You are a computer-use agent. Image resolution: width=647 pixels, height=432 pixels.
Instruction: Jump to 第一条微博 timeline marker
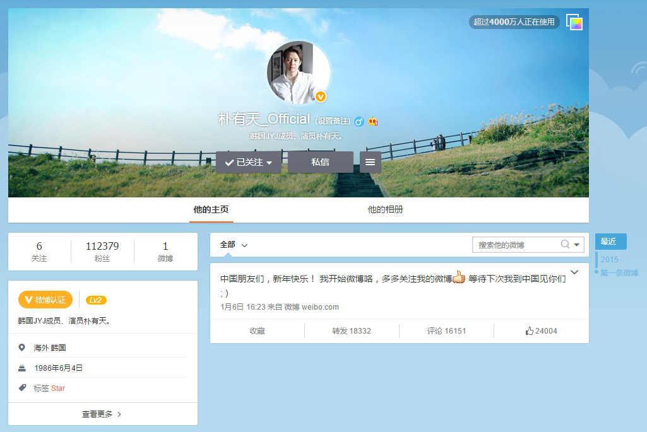(x=619, y=273)
